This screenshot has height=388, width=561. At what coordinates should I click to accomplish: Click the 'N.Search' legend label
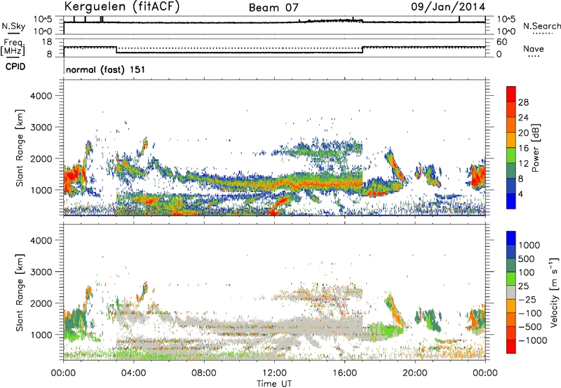pos(541,26)
